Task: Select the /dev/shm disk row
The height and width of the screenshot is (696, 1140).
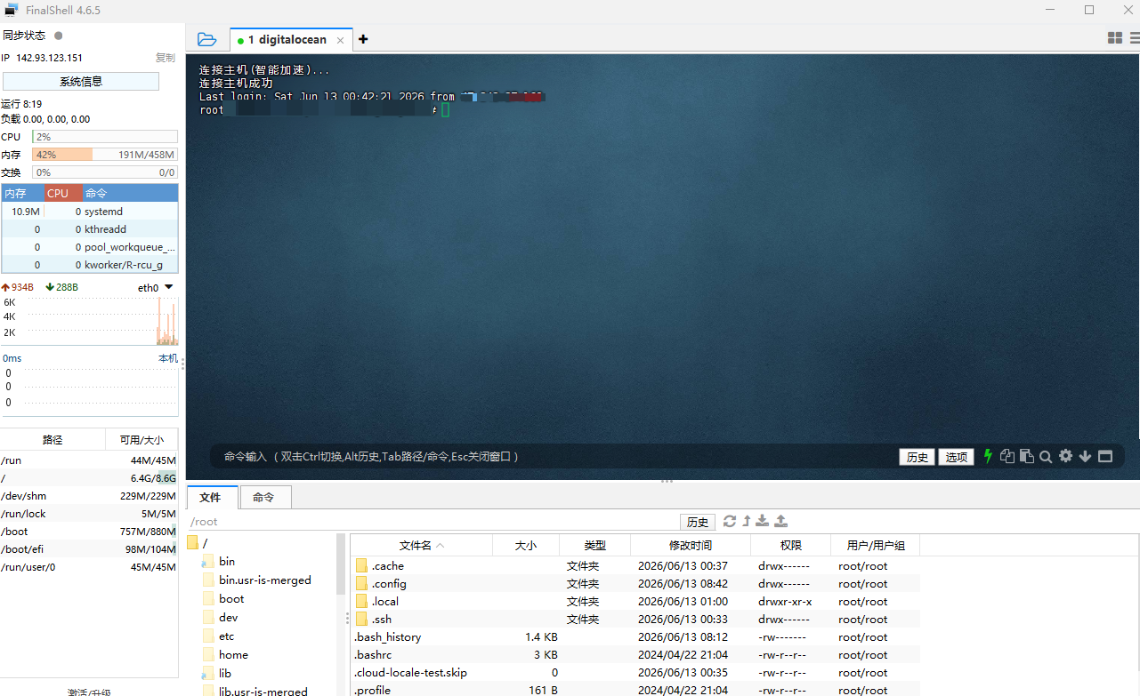Action: coord(89,496)
